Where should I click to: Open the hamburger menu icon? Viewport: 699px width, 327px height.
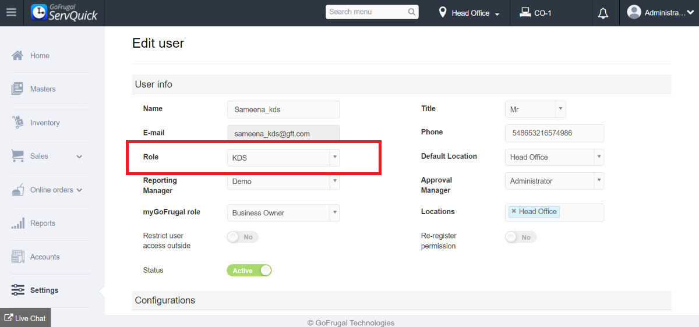coord(11,13)
